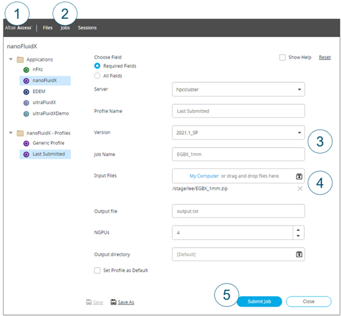Click the ultraFluidX application icon
Viewport: 342px width, 316px height.
tap(26, 102)
